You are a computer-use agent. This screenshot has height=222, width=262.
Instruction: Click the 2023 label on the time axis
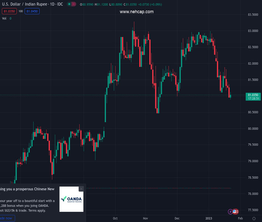click(x=210, y=218)
